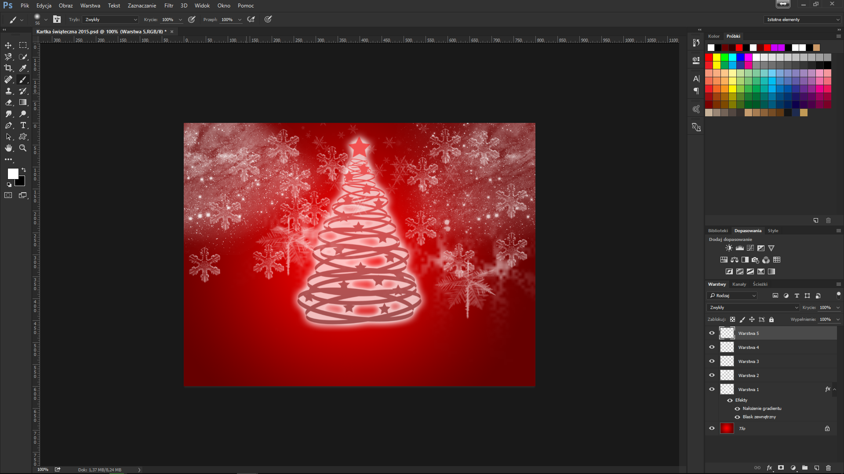Viewport: 844px width, 474px height.
Task: Click the Delete layer trash icon
Action: (x=828, y=468)
